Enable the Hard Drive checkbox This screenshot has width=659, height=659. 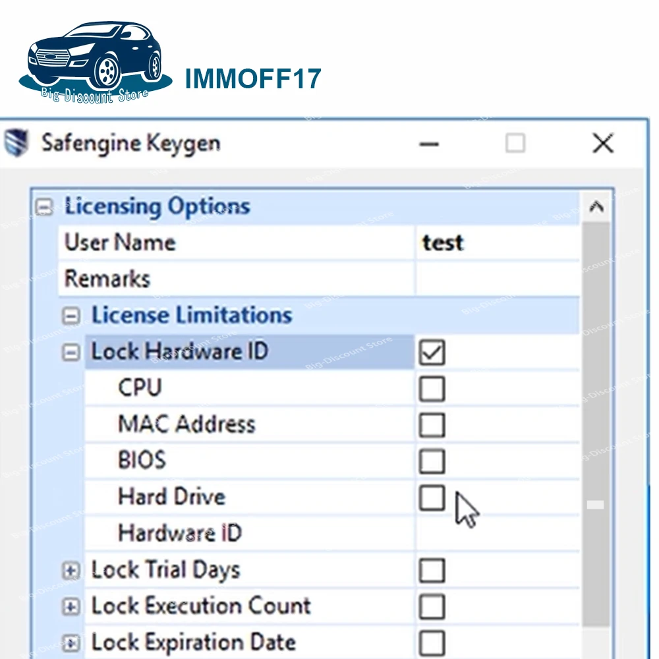click(x=432, y=498)
